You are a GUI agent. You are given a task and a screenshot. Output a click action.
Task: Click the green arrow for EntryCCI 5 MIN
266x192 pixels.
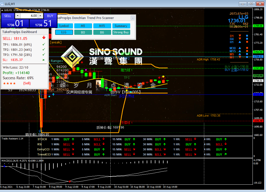pos(104,149)
